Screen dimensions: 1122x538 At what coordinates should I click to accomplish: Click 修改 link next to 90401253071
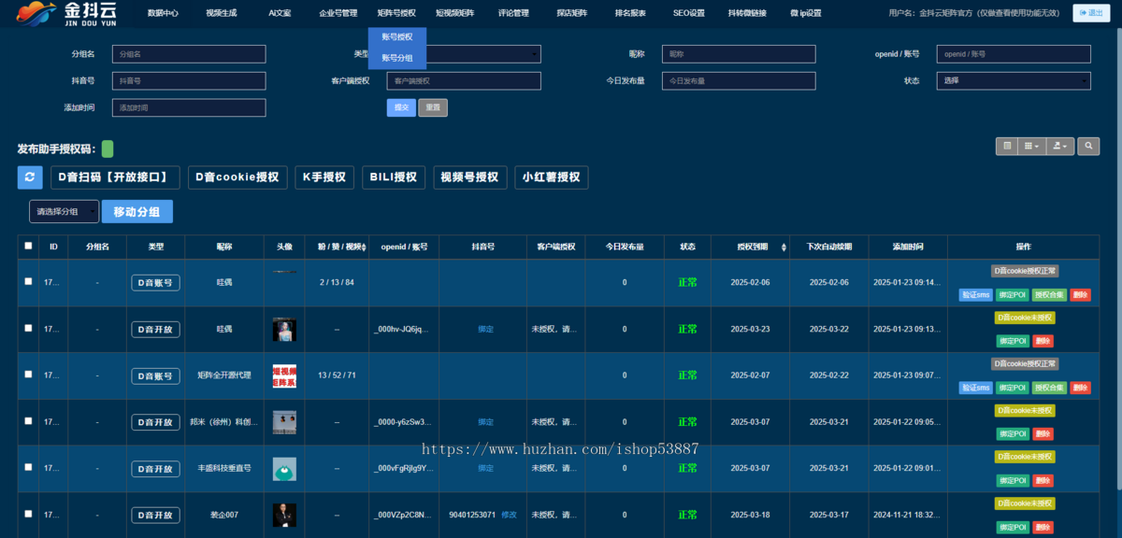coord(509,515)
